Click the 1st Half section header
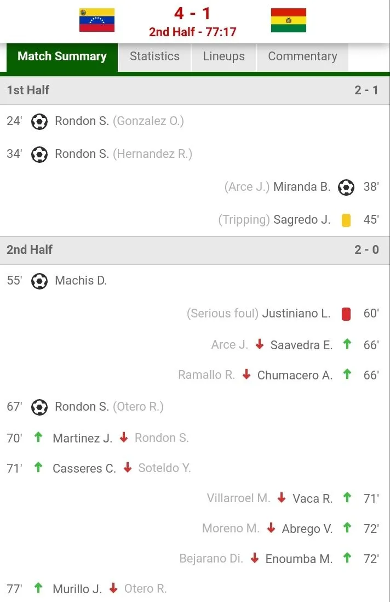The width and height of the screenshot is (390, 602). [28, 90]
